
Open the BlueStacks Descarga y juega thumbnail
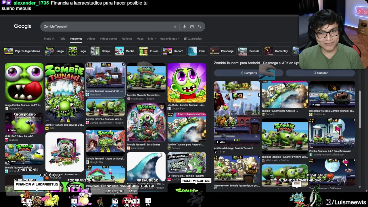(x=332, y=95)
